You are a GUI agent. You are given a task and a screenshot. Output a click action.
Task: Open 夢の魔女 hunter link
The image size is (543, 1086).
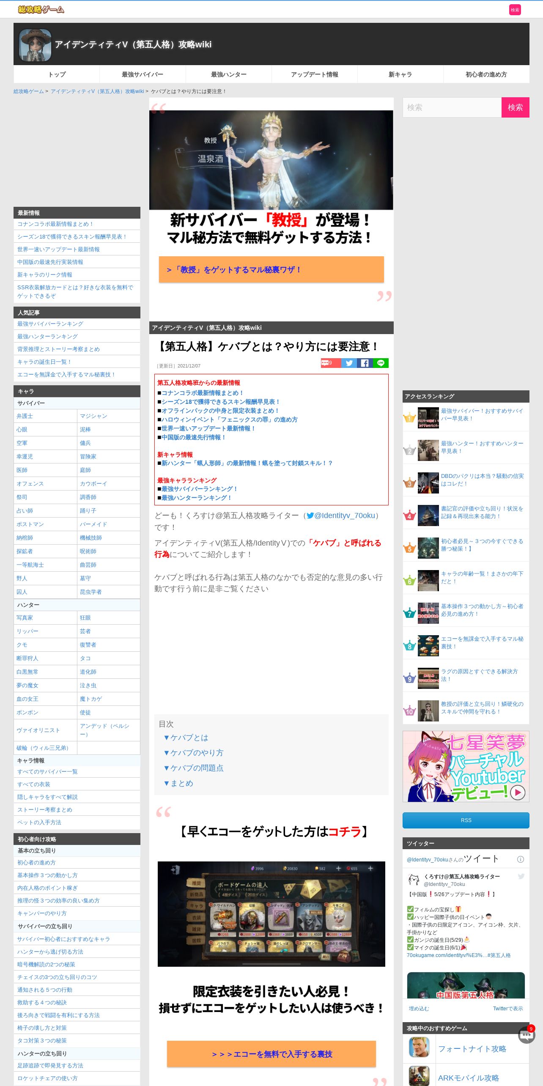pos(27,686)
